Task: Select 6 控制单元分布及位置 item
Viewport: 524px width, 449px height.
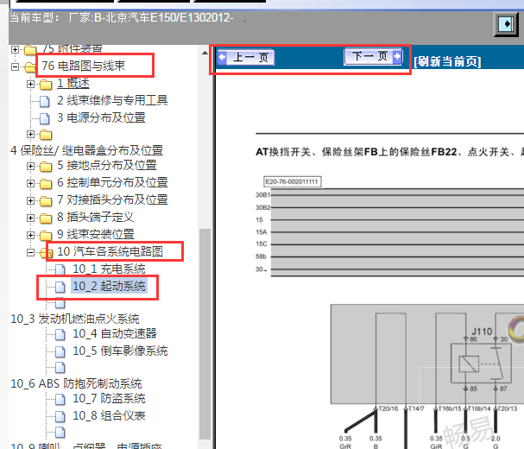Action: coord(112,182)
